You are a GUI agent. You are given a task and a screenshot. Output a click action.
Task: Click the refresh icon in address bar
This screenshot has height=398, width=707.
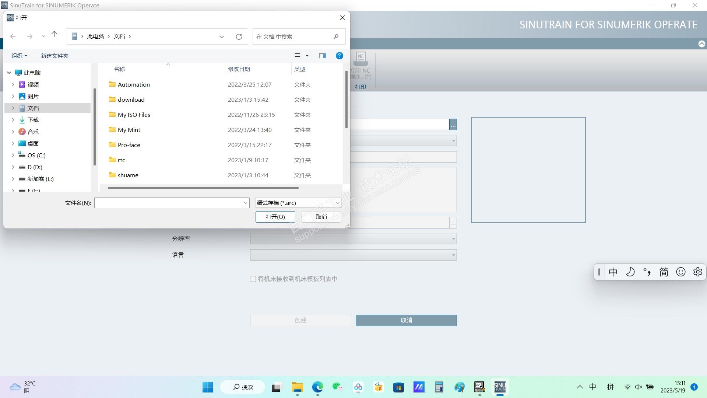click(x=239, y=36)
